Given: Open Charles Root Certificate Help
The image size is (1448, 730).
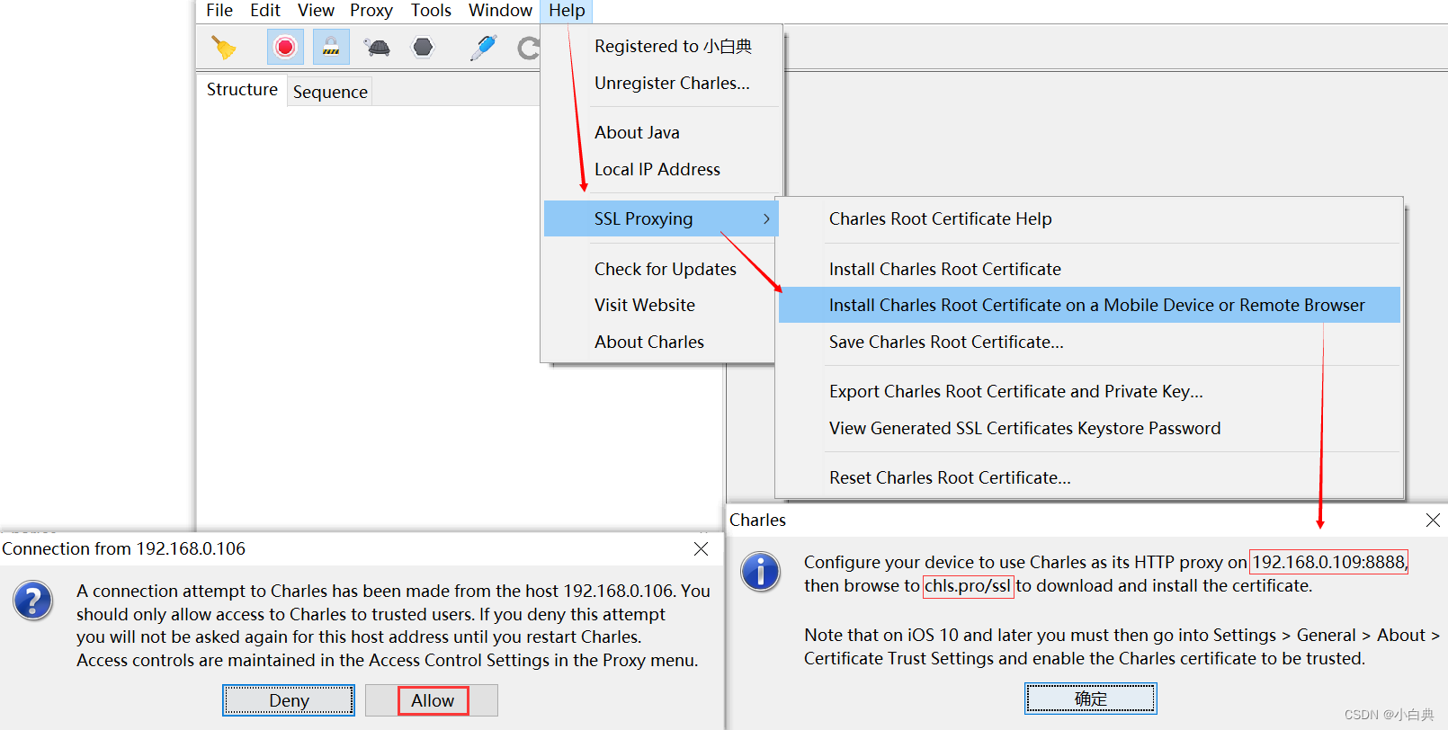Looking at the screenshot, I should 1089,219.
